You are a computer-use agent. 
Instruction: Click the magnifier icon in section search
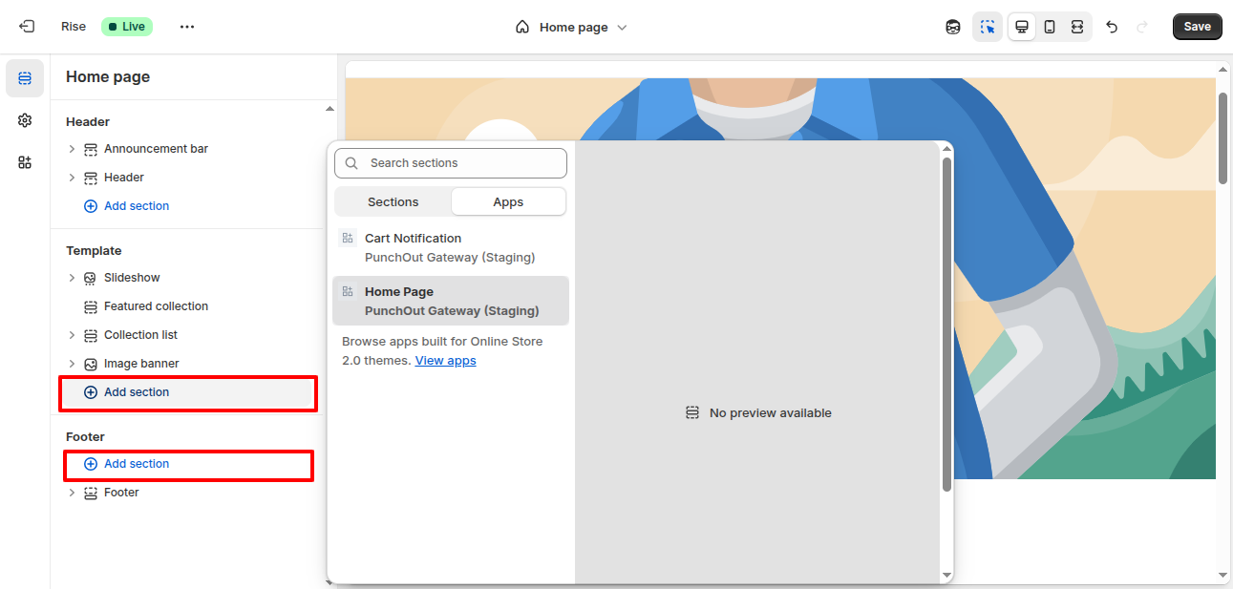(x=352, y=163)
